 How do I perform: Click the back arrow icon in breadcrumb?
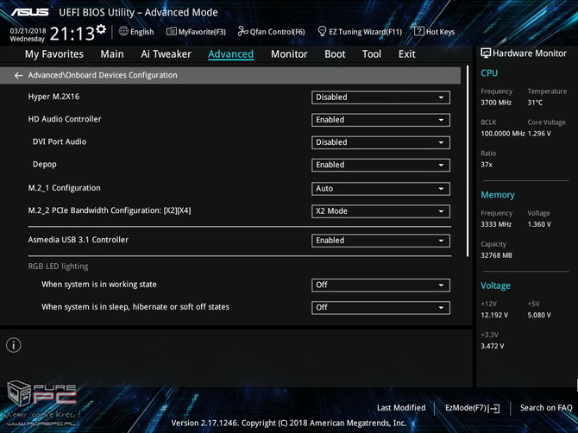pyautogui.click(x=18, y=76)
